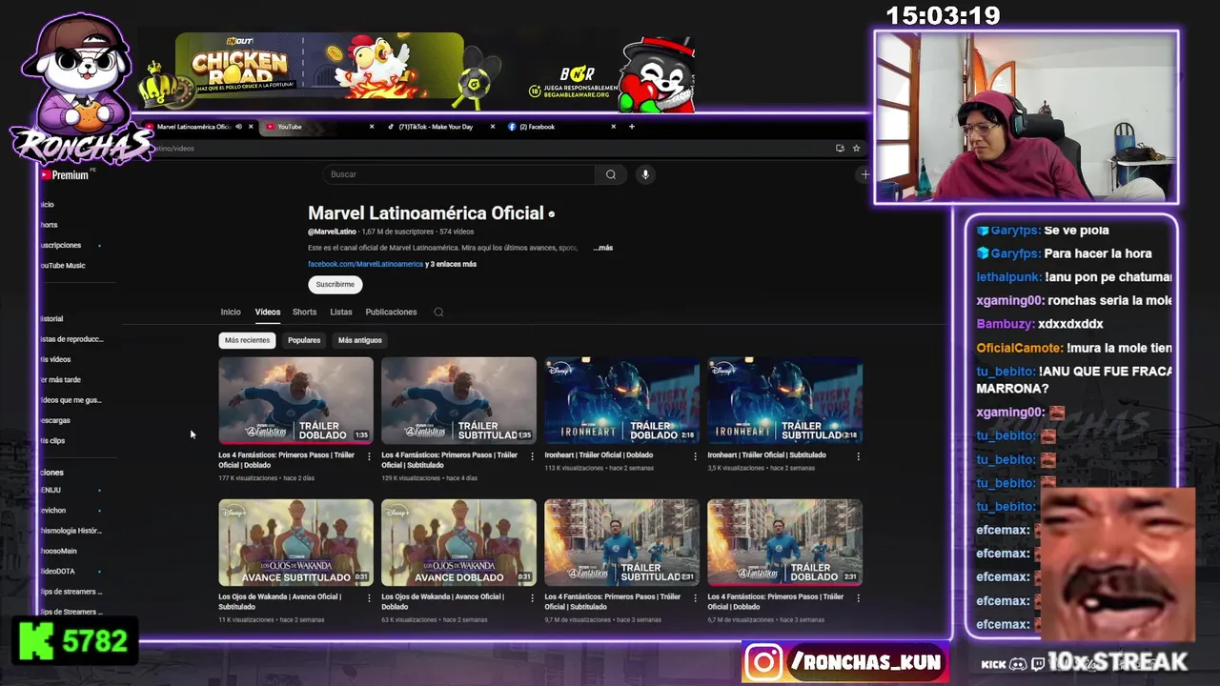Switch to the TikTok - Make Your Day tab
This screenshot has width=1220, height=686.
coord(436,127)
